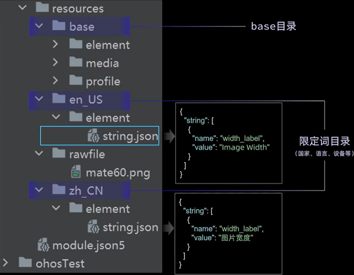Click the module.json5 file icon
Screen dimensions: 354x275
tap(44, 245)
